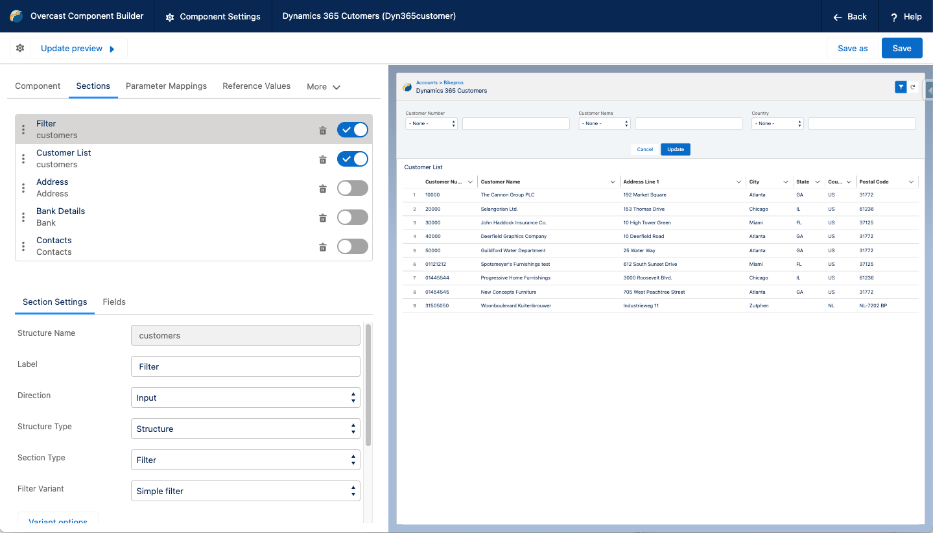Screen dimensions: 933x533
Task: Click Cancel in the preview filter
Action: click(x=645, y=149)
